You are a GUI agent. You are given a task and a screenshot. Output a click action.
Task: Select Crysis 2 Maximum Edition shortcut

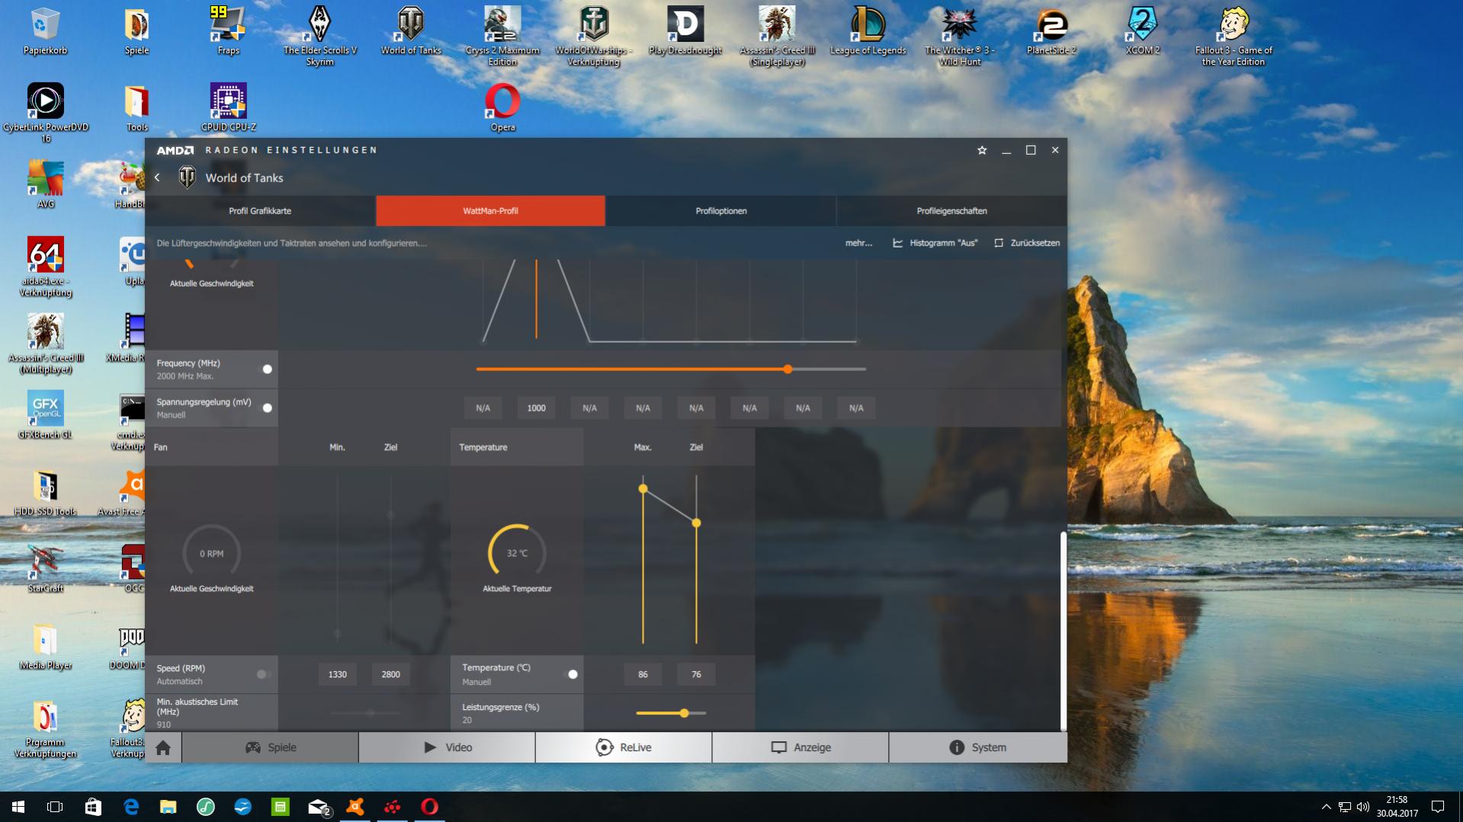(502, 37)
